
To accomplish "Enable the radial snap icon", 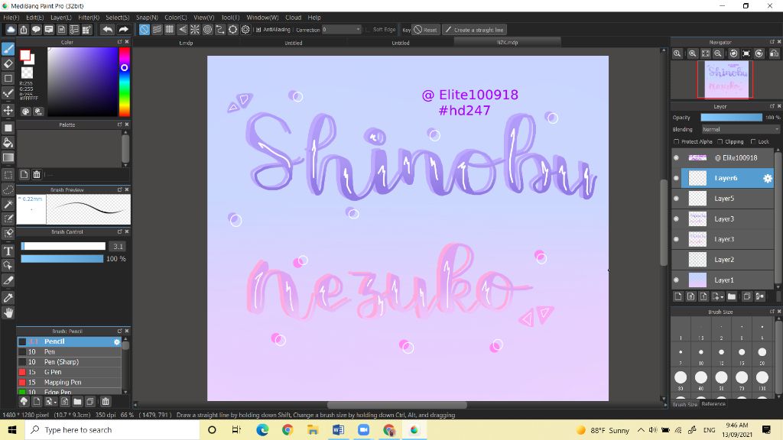I will (195, 30).
